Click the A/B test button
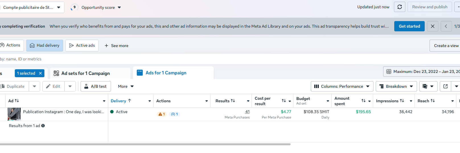Viewport: 460px width, 153px height. [x=96, y=86]
